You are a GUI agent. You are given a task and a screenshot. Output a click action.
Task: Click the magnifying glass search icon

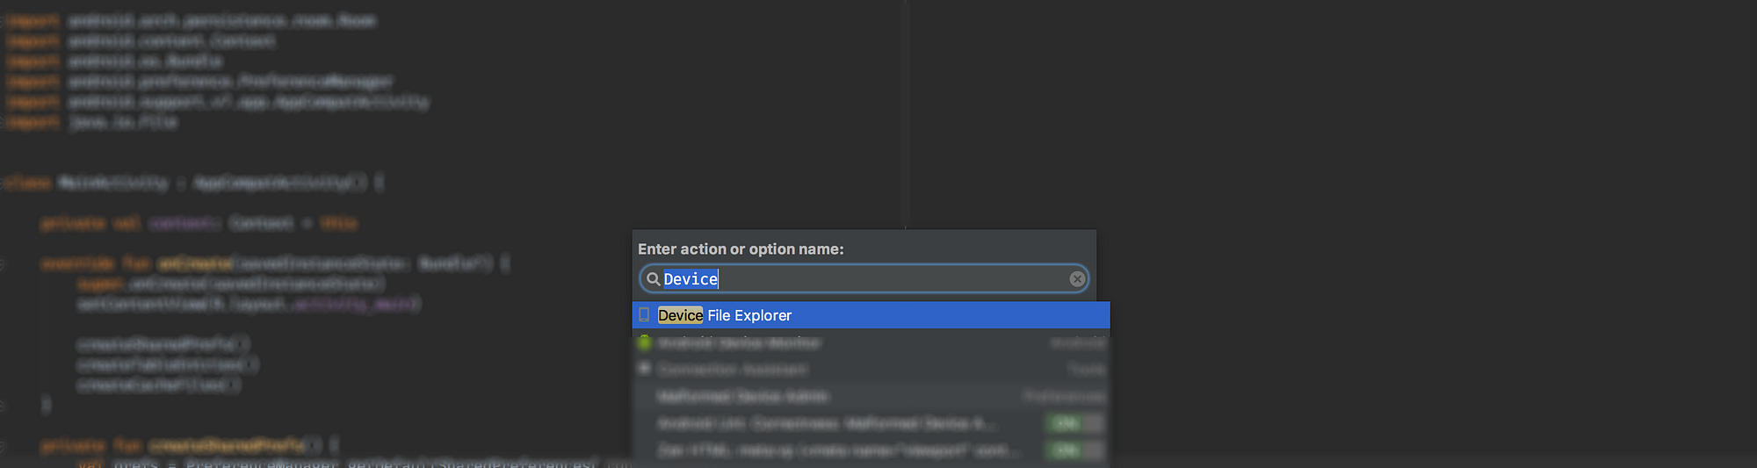[x=653, y=279]
